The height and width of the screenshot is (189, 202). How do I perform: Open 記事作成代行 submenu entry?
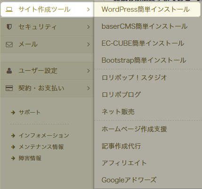(121, 146)
